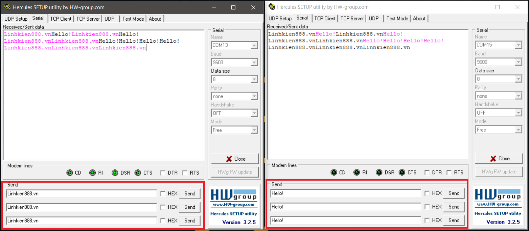The image size is (529, 231).
Task: Open the COM13 port Name dropdown
Action: click(x=254, y=45)
